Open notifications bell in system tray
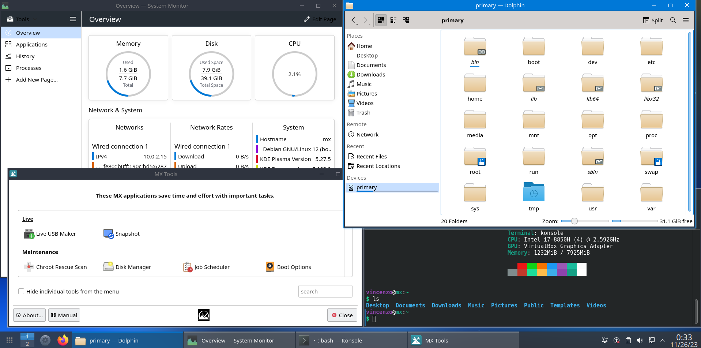The height and width of the screenshot is (348, 701). point(605,340)
